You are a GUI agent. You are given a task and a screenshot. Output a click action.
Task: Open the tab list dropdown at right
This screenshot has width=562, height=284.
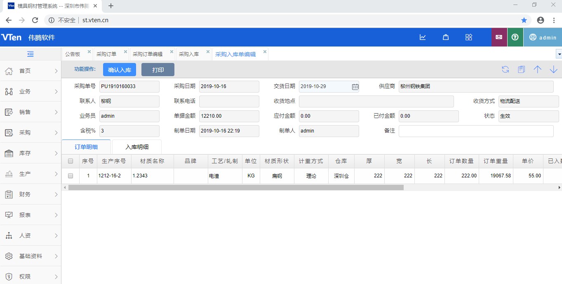559,54
